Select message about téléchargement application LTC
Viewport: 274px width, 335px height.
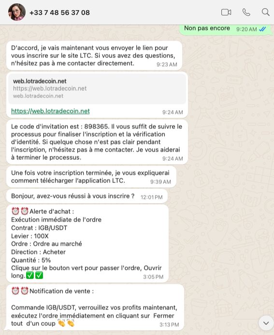point(91,177)
